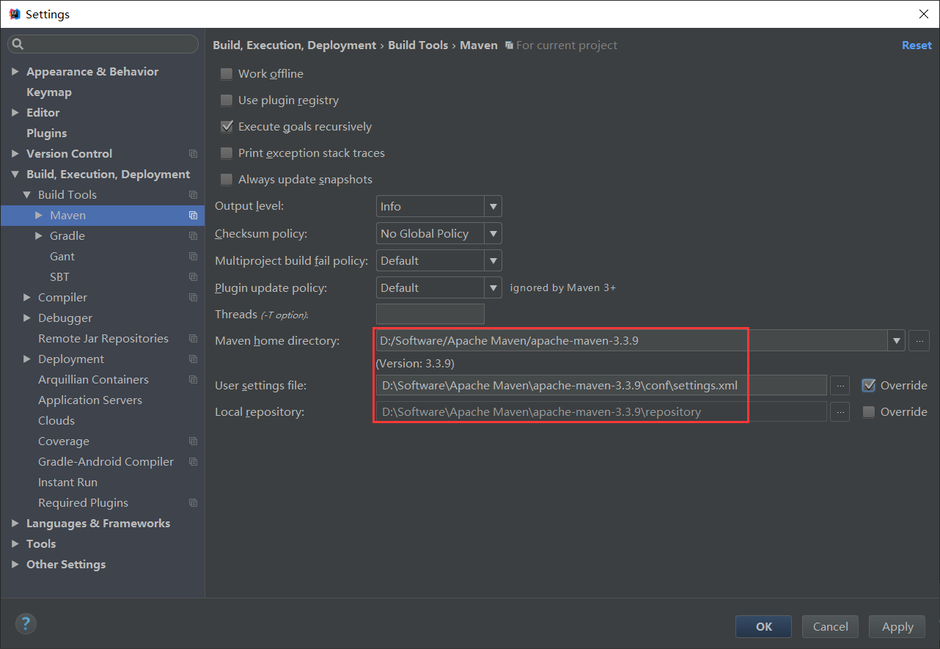Select Other Settings in tree
The height and width of the screenshot is (649, 940).
pos(66,565)
